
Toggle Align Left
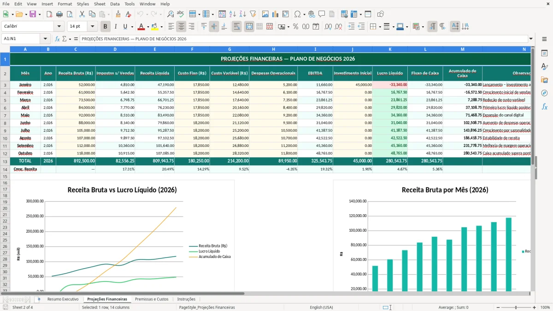(171, 27)
